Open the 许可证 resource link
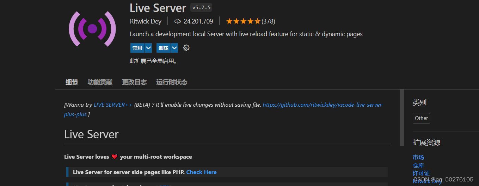The width and height of the screenshot is (479, 186). click(421, 173)
